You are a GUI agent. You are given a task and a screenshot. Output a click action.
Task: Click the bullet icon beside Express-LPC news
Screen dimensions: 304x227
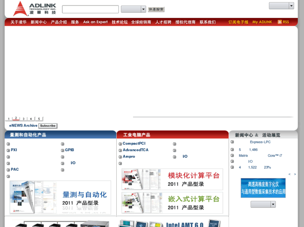pyautogui.click(x=232, y=142)
